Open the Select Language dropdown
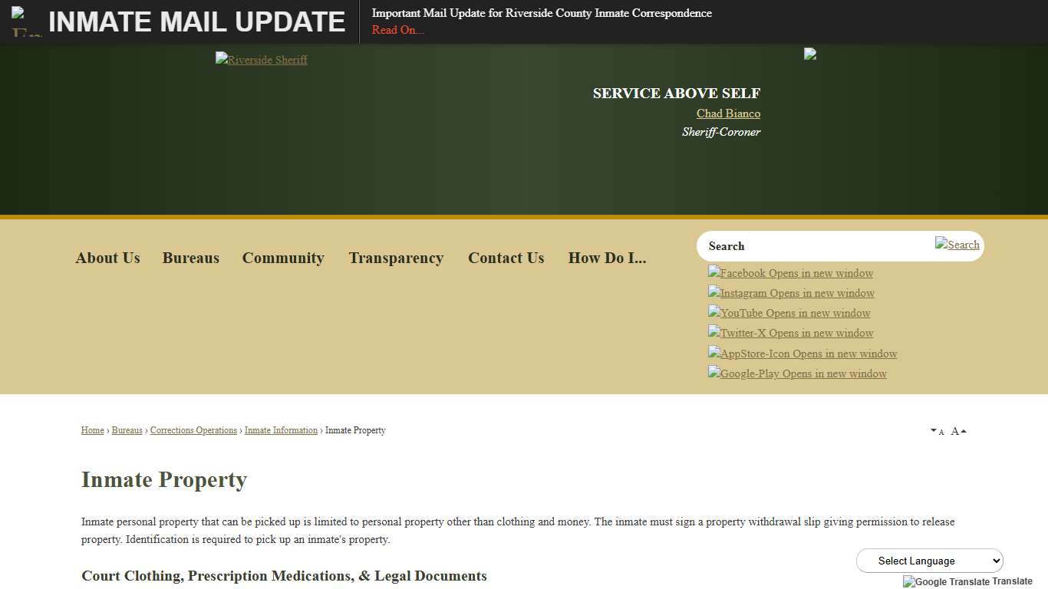The width and height of the screenshot is (1048, 589). pos(929,561)
